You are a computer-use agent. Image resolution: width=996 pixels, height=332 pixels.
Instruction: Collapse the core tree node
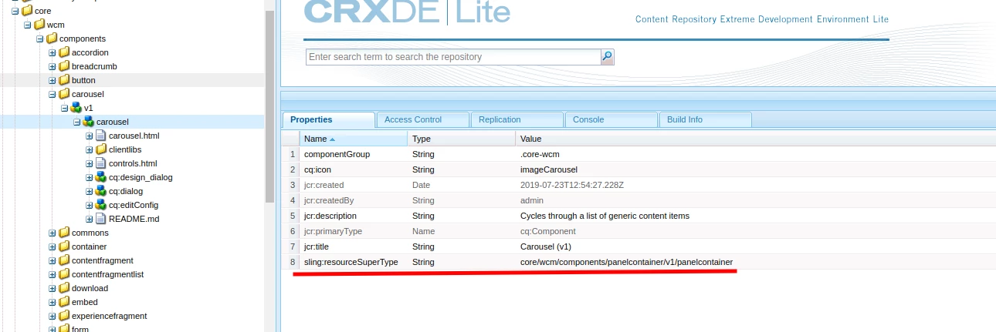[15, 11]
